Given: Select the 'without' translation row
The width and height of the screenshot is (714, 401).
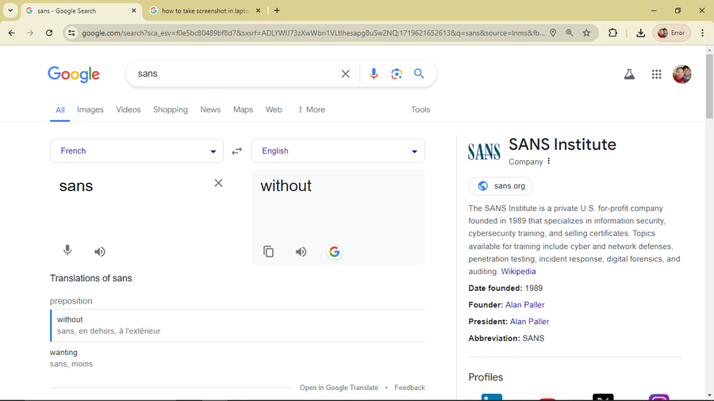Looking at the screenshot, I should point(237,325).
